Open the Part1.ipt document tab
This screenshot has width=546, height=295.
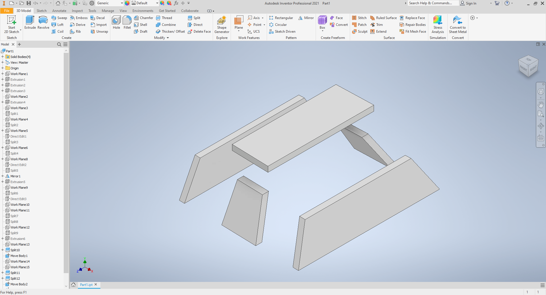pos(86,285)
